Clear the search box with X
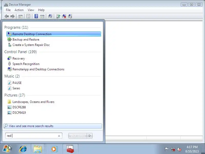This screenshot has height=154, width=205. 59,136
